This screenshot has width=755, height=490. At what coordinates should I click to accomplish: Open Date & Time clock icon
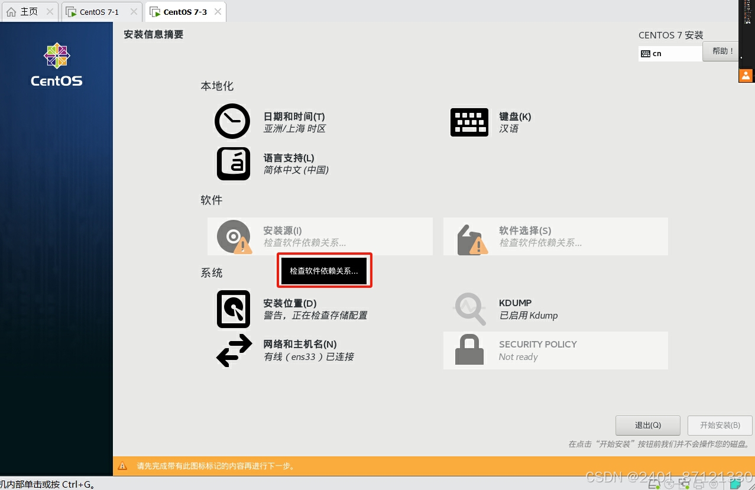232,121
